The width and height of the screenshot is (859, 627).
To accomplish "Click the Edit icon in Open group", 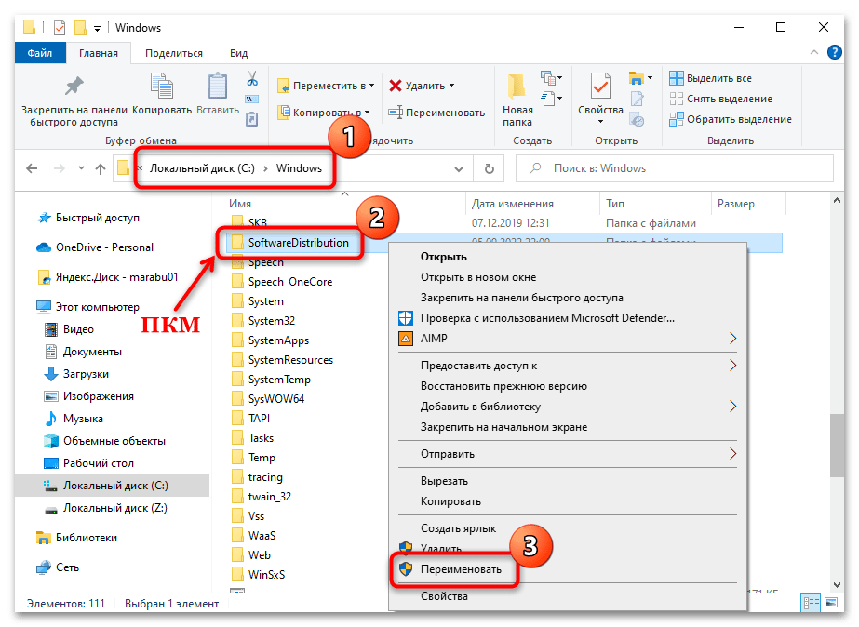I will tap(637, 100).
